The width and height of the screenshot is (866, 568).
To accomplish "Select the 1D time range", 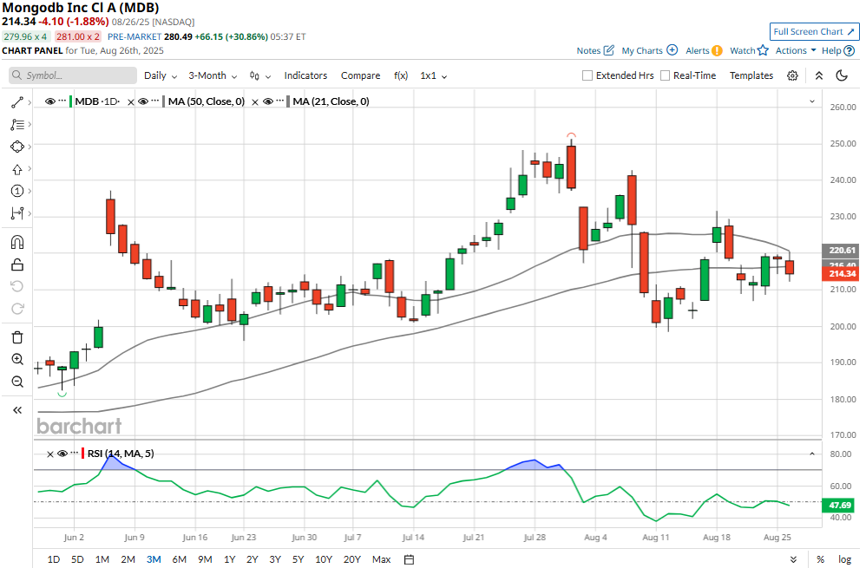I will (54, 559).
